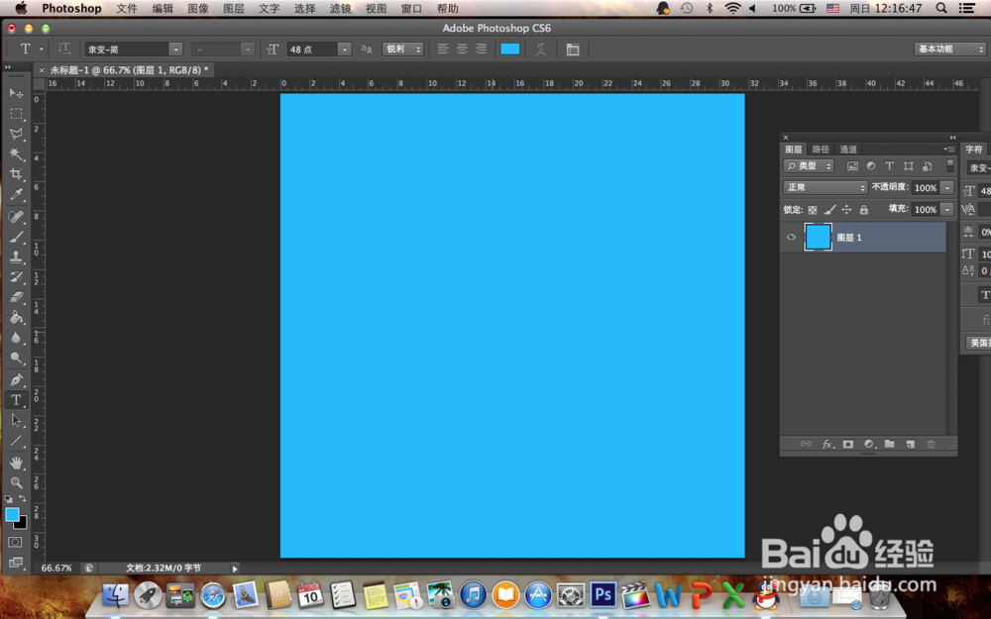
Task: Select the Hand tool
Action: pyautogui.click(x=17, y=463)
